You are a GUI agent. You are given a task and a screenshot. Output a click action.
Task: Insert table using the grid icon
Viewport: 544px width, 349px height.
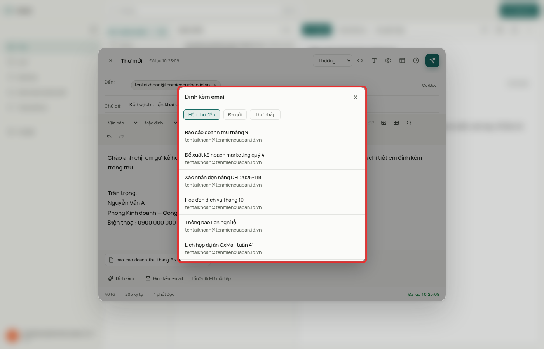396,123
